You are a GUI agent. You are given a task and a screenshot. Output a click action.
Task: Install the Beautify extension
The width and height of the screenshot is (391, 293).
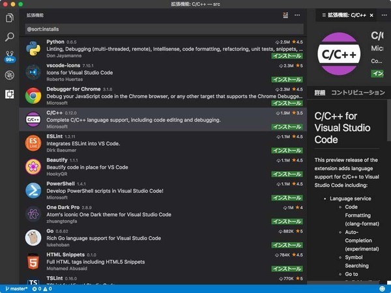(287, 174)
